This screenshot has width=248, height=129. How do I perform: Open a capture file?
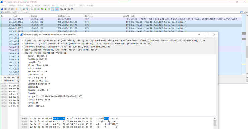(17, 9)
